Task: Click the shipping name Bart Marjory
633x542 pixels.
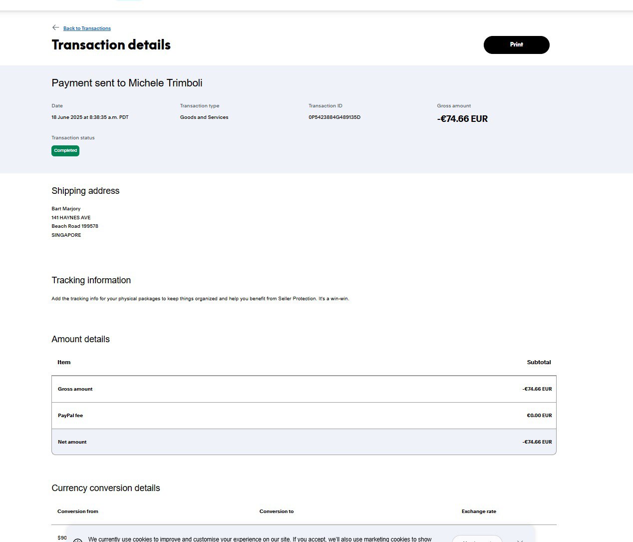Action: [66, 209]
